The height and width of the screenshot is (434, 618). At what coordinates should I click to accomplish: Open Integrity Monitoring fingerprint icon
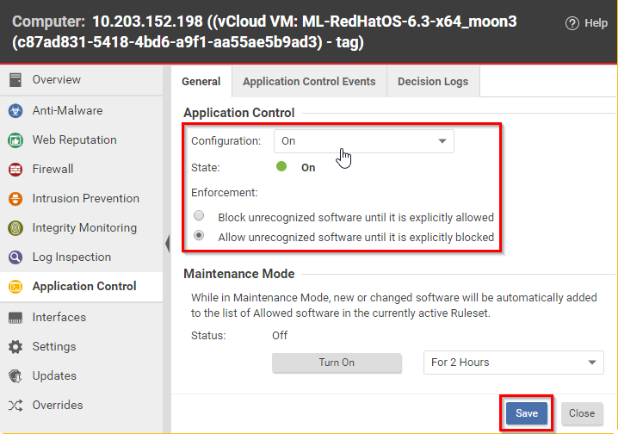point(15,228)
